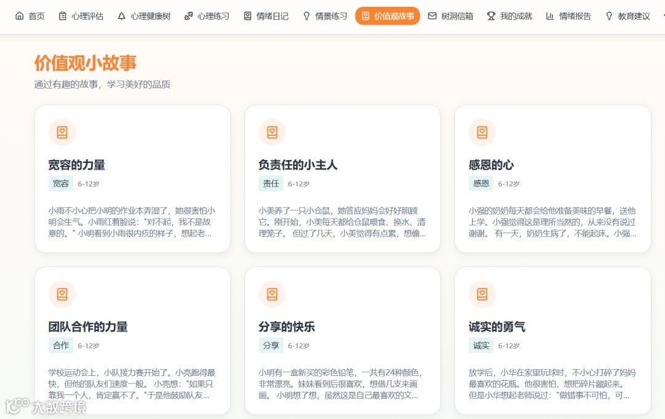The width and height of the screenshot is (665, 419).
Task: Click the envelope icon beside 树洞信箱
Action: 432,16
